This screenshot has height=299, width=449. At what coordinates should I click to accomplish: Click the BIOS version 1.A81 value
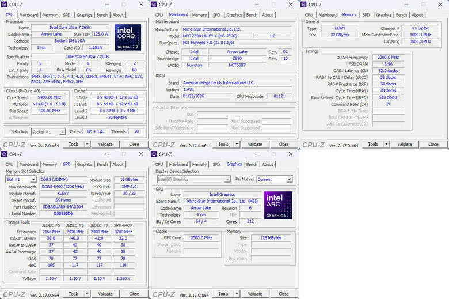coord(237,89)
